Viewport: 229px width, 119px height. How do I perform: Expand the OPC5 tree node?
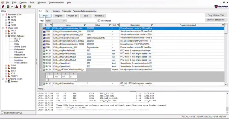coord(6,17)
